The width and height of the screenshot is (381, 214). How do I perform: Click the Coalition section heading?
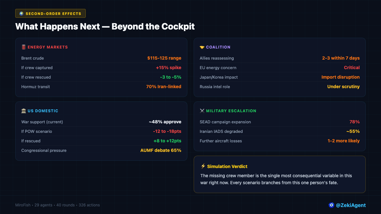[218, 47]
